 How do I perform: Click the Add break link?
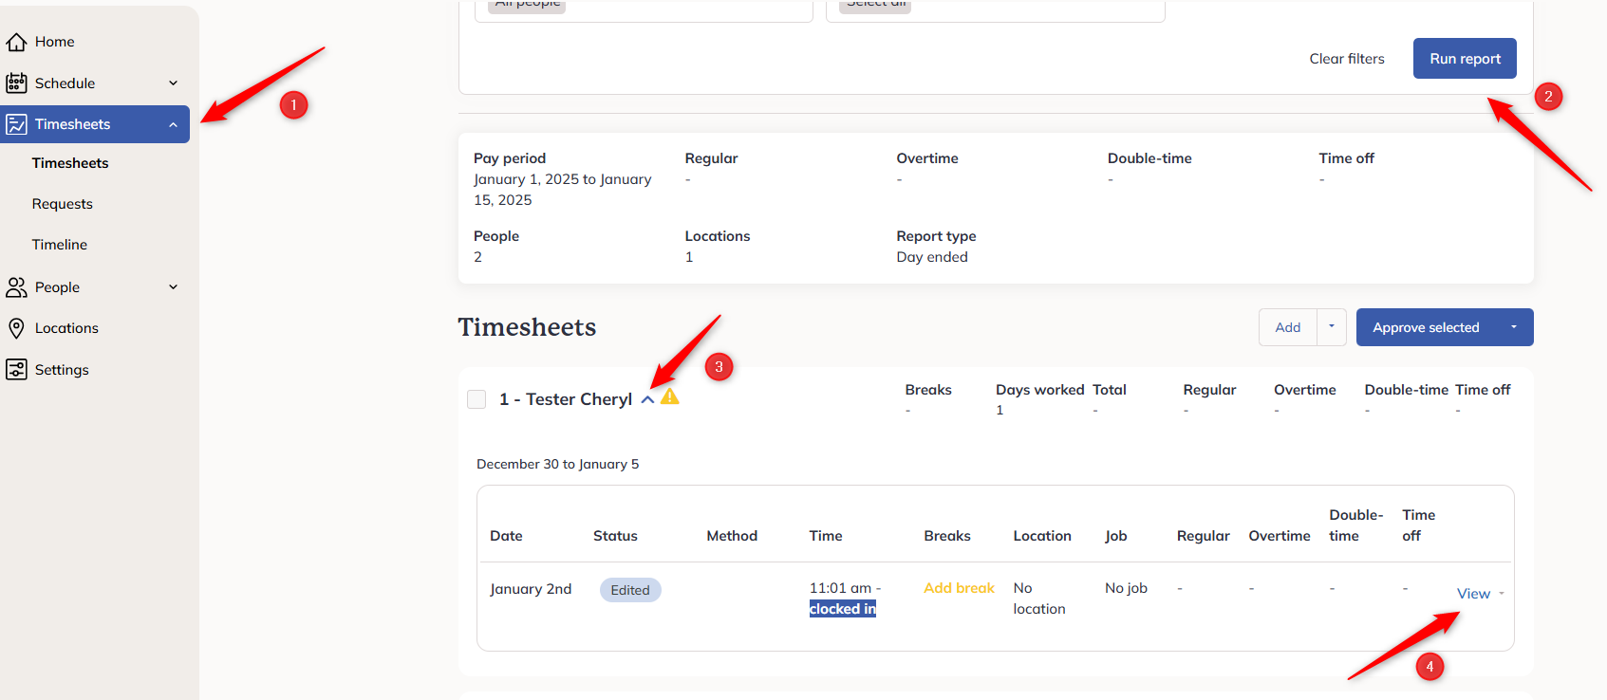click(x=959, y=588)
